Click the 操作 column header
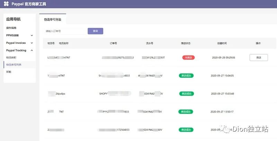 tap(258, 43)
